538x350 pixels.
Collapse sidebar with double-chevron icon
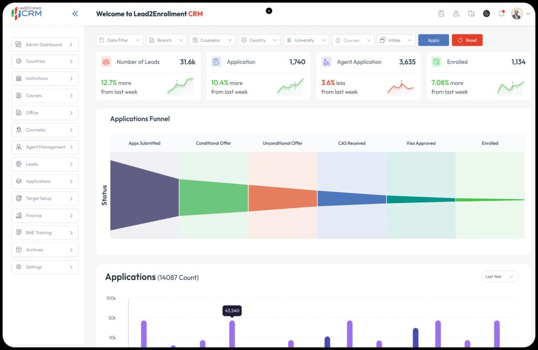[x=75, y=13]
